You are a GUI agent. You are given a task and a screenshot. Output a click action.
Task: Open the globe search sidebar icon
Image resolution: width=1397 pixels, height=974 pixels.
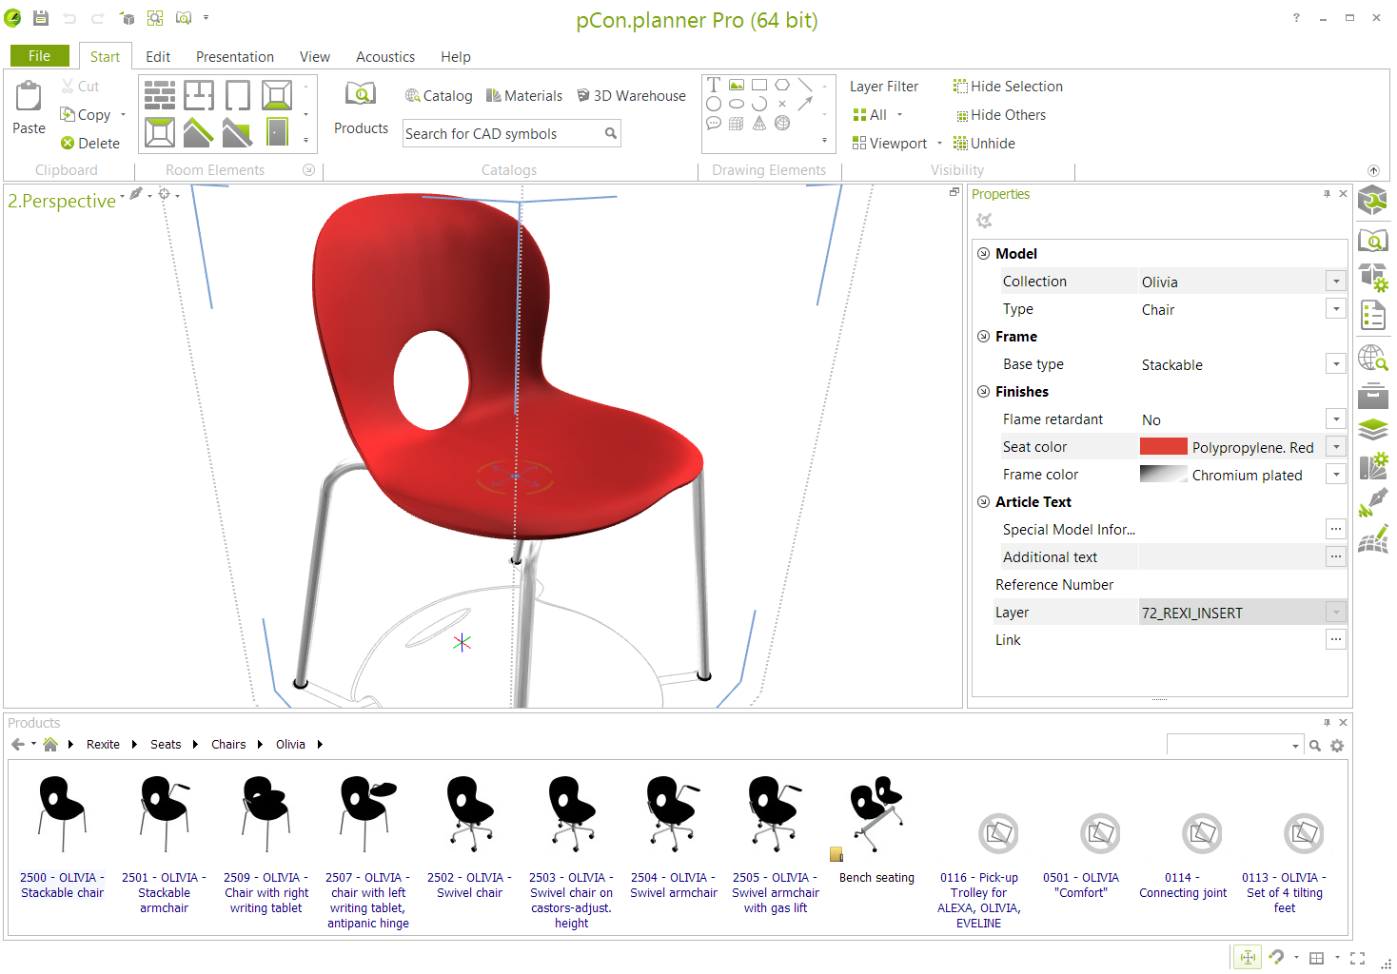tap(1372, 358)
